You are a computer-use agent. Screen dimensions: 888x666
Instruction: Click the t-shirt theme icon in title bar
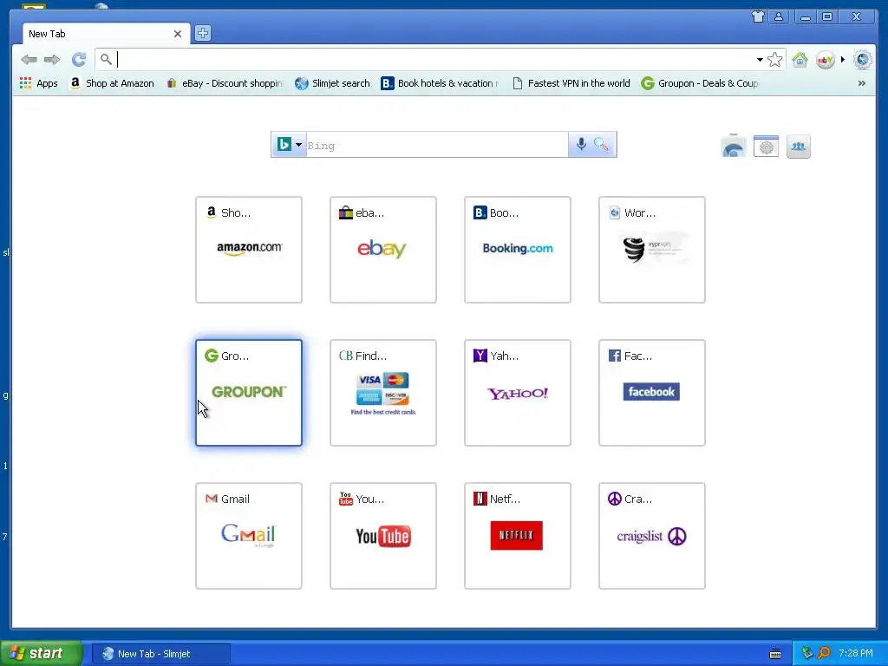(758, 16)
